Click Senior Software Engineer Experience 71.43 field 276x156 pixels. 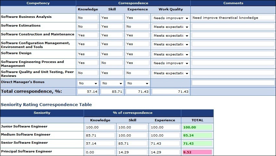click(165, 143)
